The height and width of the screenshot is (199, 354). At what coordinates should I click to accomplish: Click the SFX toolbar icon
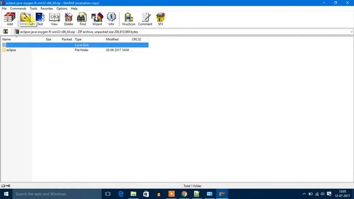(x=160, y=19)
